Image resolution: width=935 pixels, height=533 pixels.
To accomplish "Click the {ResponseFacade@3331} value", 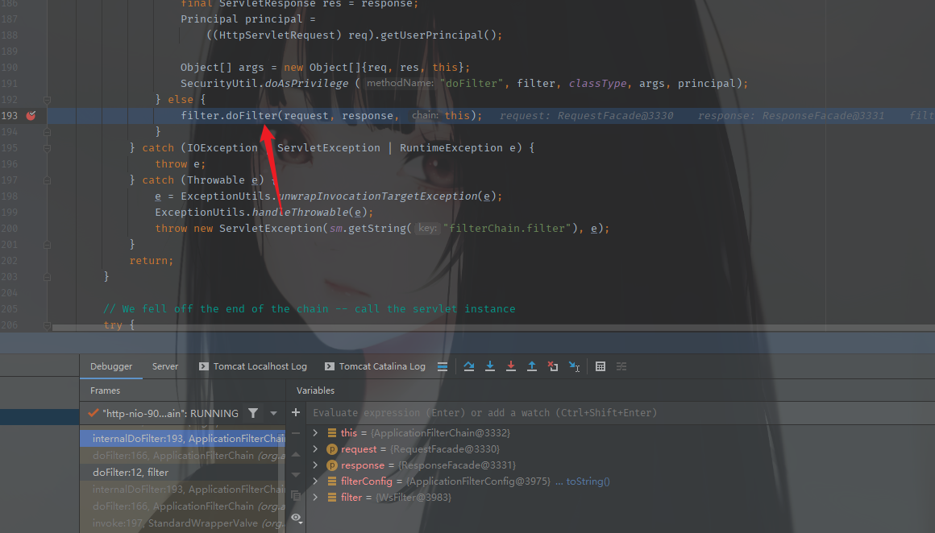I will pyautogui.click(x=457, y=465).
